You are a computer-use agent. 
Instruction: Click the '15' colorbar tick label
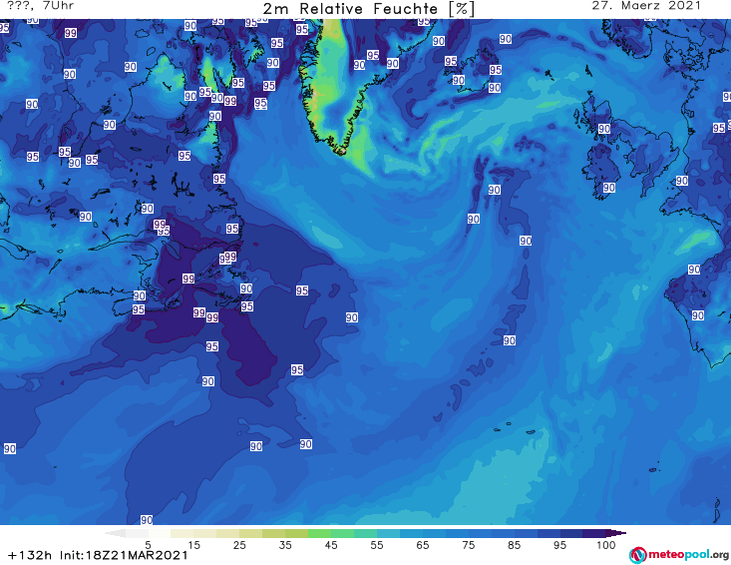pos(193,544)
